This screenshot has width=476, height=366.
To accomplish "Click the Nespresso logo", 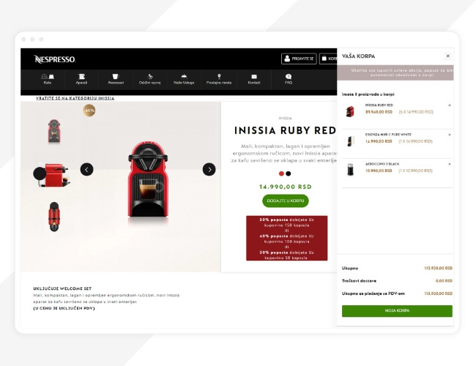I will (x=55, y=59).
